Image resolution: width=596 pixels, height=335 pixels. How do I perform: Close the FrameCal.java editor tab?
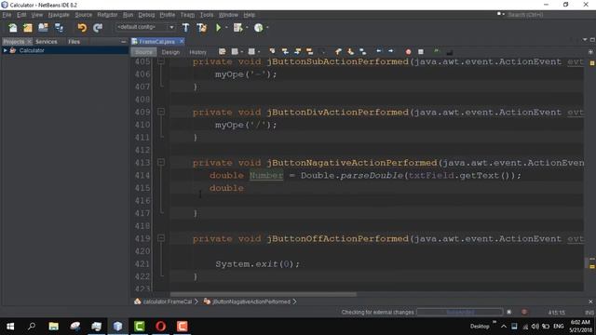tap(182, 41)
